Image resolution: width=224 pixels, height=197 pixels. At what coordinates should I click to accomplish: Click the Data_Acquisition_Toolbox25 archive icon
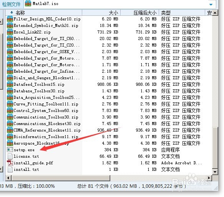click(10, 97)
